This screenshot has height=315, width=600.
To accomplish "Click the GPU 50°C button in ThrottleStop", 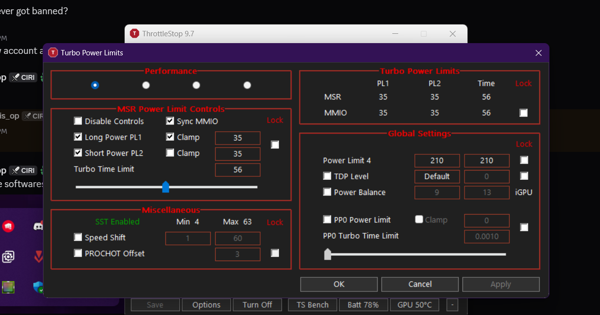I will coord(414,305).
